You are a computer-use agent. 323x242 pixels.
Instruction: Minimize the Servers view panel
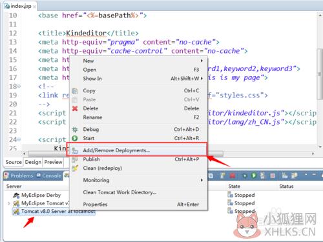314,174
